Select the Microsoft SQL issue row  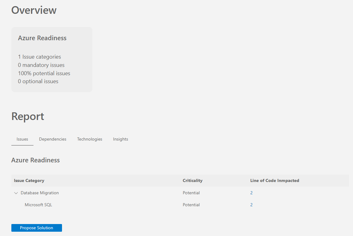[x=180, y=205]
